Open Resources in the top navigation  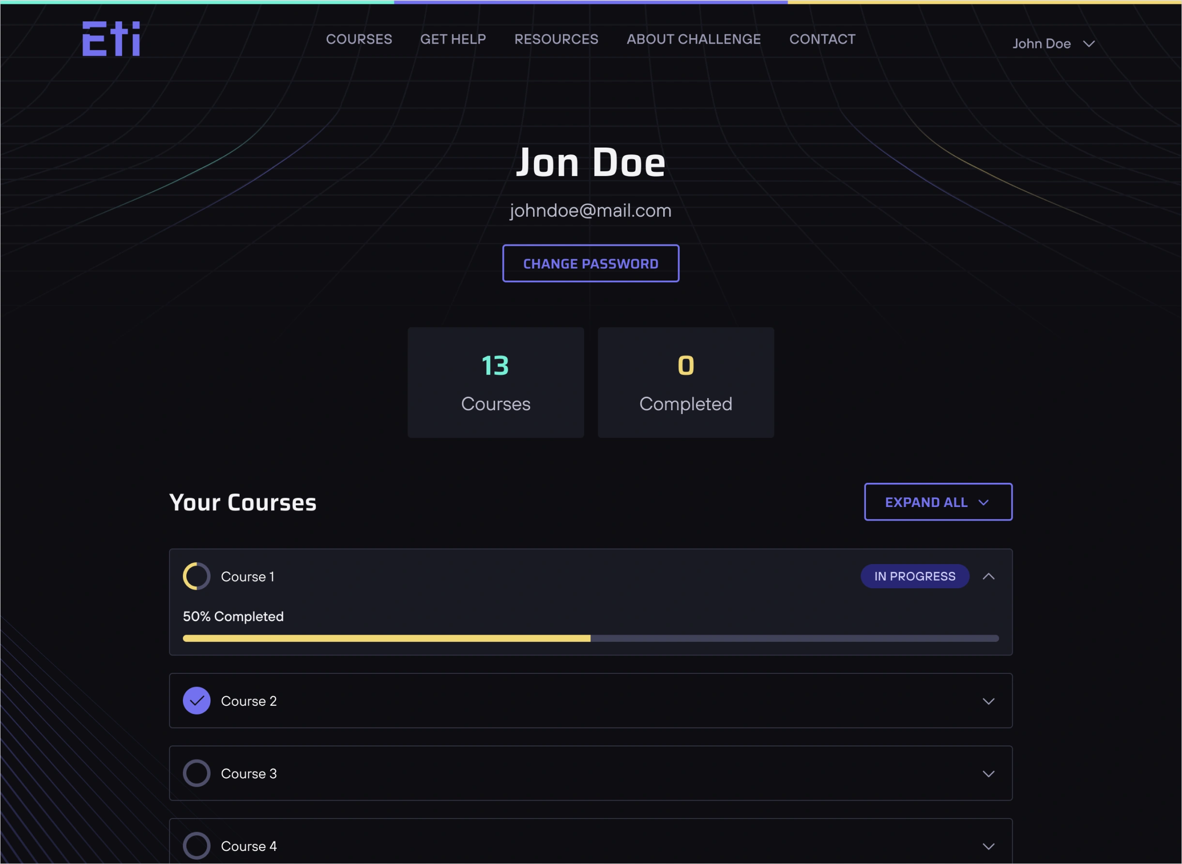pyautogui.click(x=556, y=39)
